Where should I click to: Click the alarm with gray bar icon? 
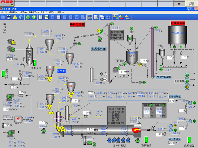point(127,17)
